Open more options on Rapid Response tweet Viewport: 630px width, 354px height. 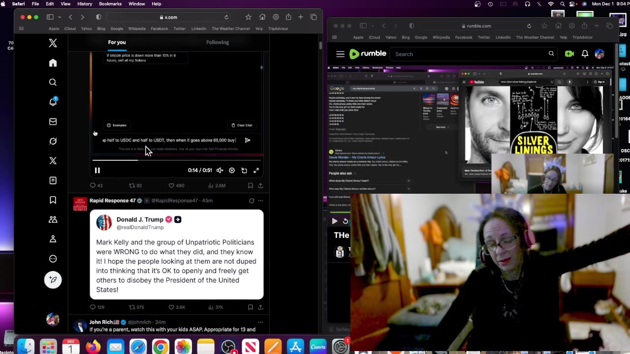coord(260,201)
